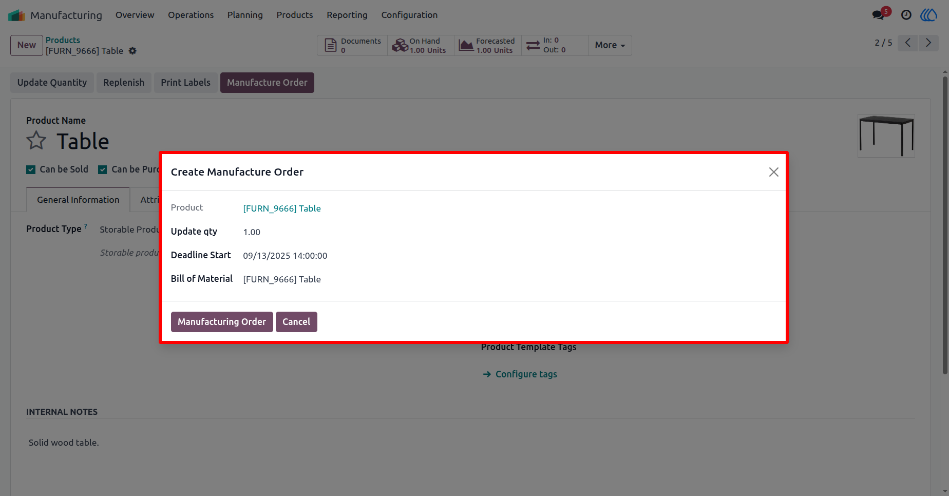Close the Create Manufacture Order dialog

tap(773, 172)
